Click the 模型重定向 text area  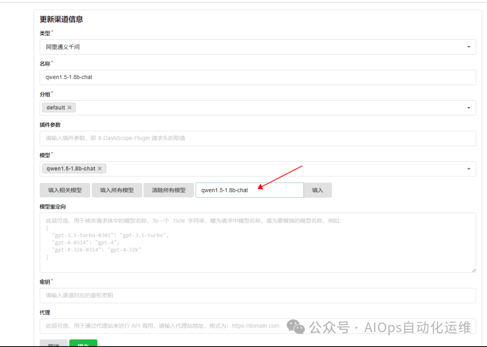(x=258, y=243)
